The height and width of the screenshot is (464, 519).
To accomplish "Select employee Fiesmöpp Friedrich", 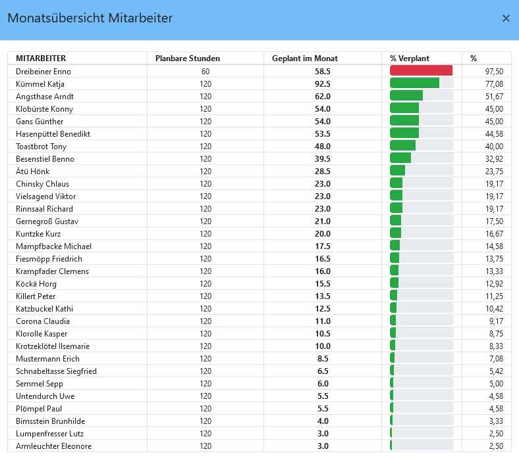I will click(49, 259).
